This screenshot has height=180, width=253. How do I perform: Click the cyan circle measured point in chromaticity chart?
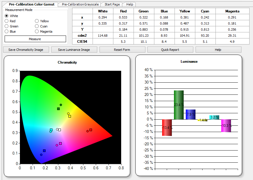tap(50, 131)
